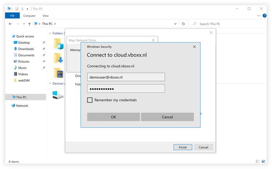This screenshot has width=272, height=169.
Task: Close the Windows Security dialog
Action: [x=194, y=47]
